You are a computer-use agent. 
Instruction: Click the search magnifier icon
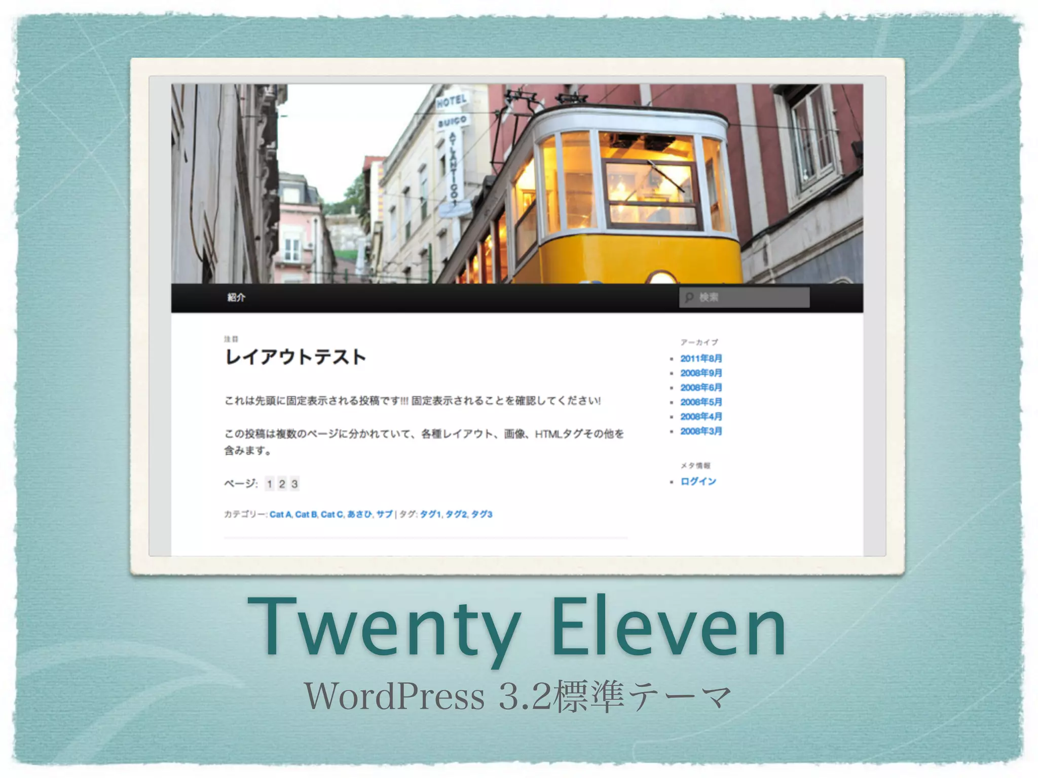(689, 297)
